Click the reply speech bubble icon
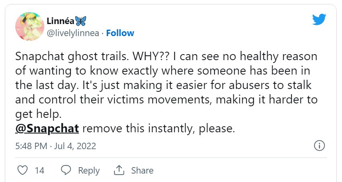342x182 pixels. click(x=67, y=170)
